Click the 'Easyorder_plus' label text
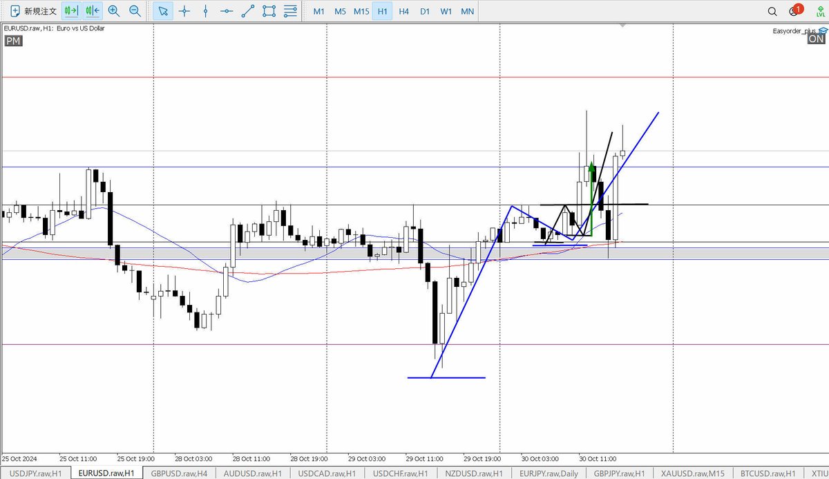Image resolution: width=829 pixels, height=479 pixels. [794, 31]
